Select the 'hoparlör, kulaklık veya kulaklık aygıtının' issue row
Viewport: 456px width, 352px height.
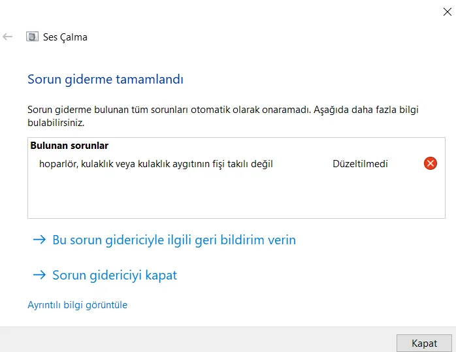click(x=236, y=164)
